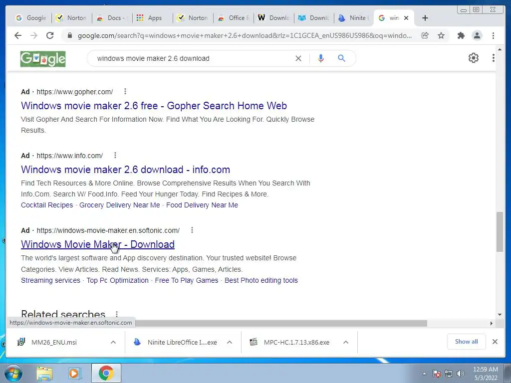This screenshot has height=383, width=511.
Task: Click Show all downloads button
Action: [x=467, y=342]
